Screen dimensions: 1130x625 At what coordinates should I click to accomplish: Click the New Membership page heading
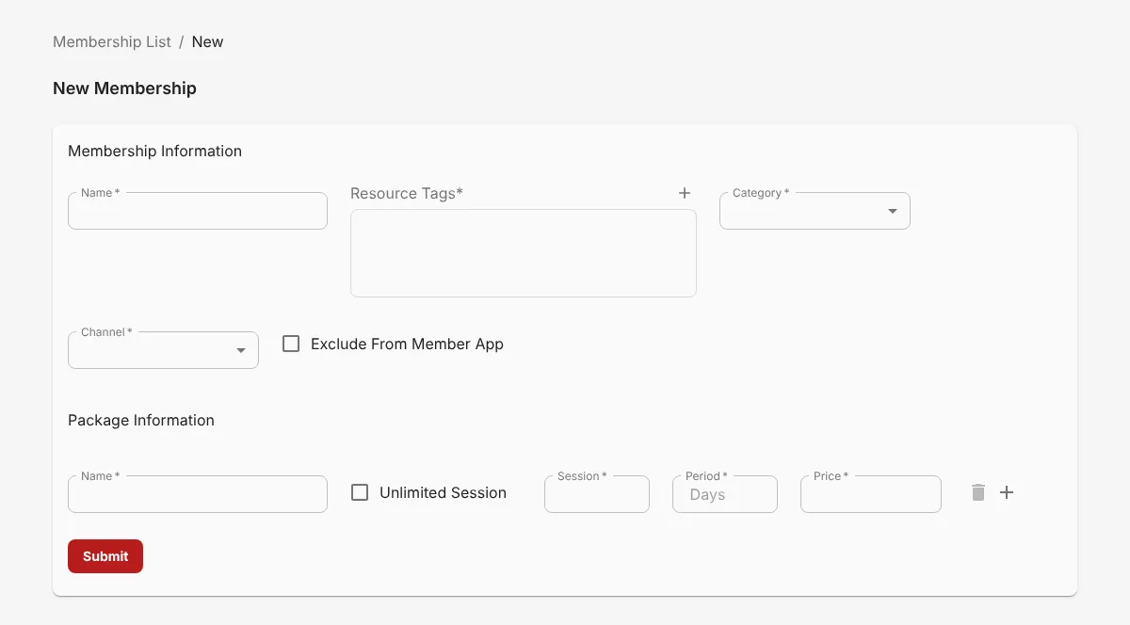124,88
